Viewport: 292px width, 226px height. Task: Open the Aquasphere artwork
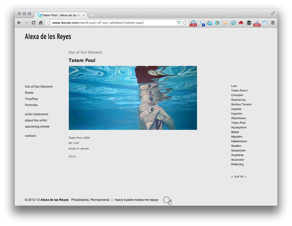pyautogui.click(x=239, y=127)
